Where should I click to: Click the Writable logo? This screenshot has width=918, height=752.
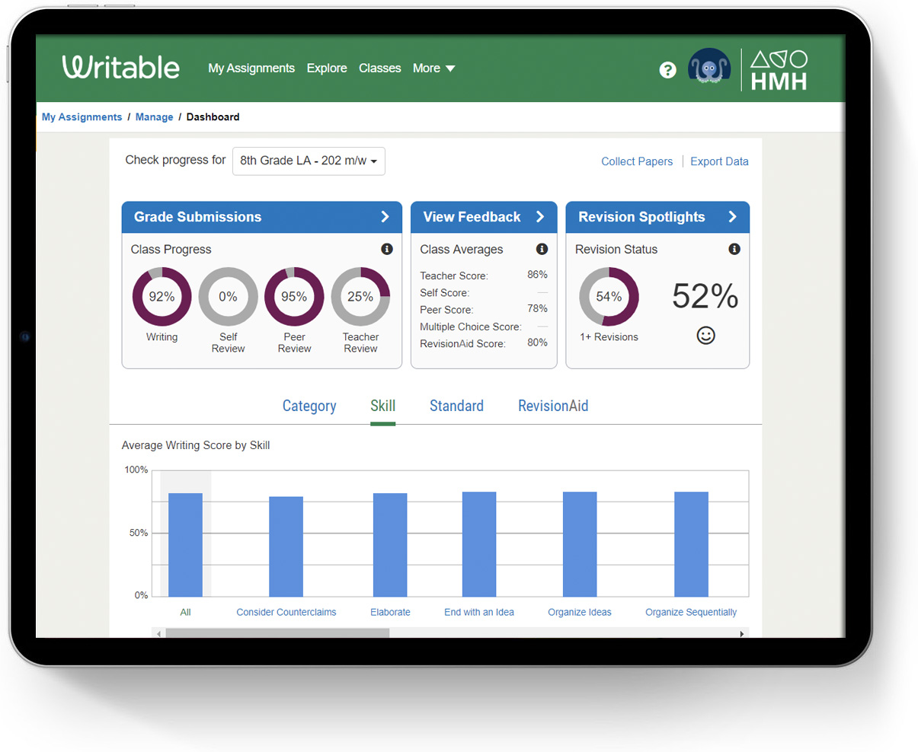pos(120,67)
